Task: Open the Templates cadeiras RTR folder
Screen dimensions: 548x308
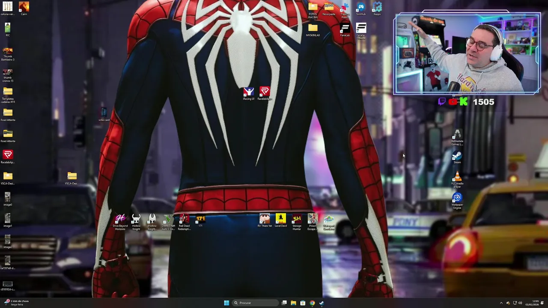Action: 7,95
